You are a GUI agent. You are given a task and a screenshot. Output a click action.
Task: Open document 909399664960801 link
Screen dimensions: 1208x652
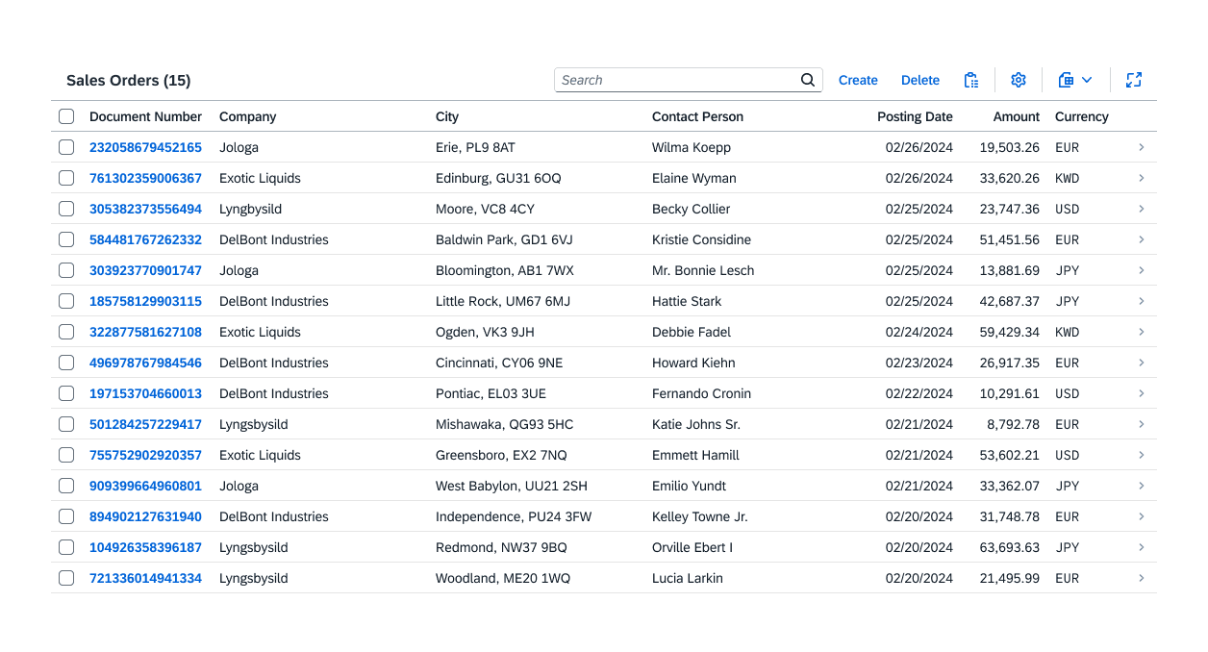(x=145, y=486)
